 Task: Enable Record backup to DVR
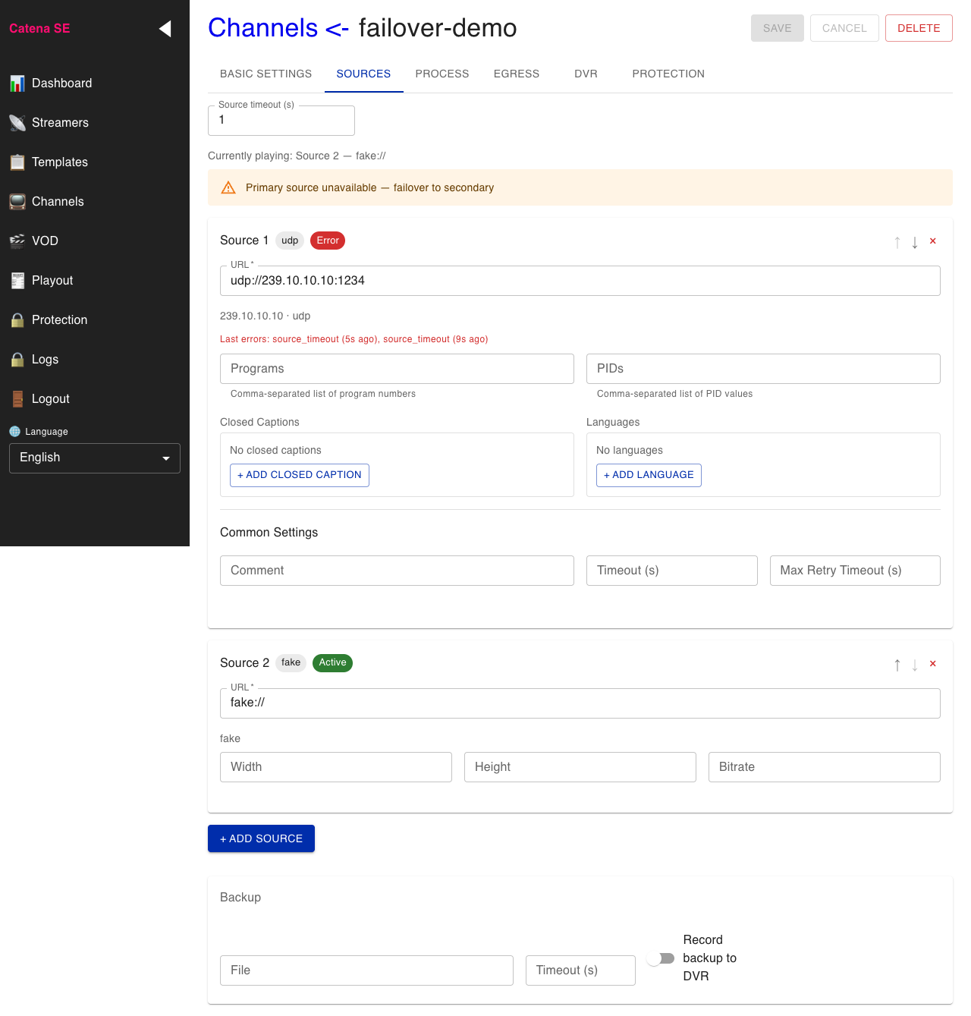click(x=660, y=958)
